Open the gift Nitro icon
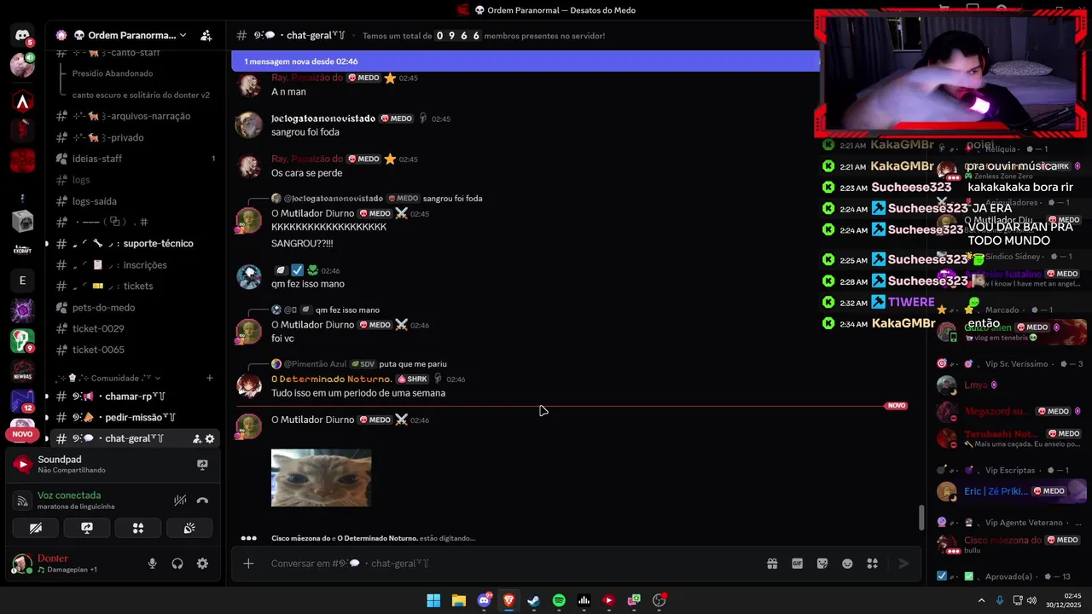Image resolution: width=1092 pixels, height=614 pixels. [772, 563]
